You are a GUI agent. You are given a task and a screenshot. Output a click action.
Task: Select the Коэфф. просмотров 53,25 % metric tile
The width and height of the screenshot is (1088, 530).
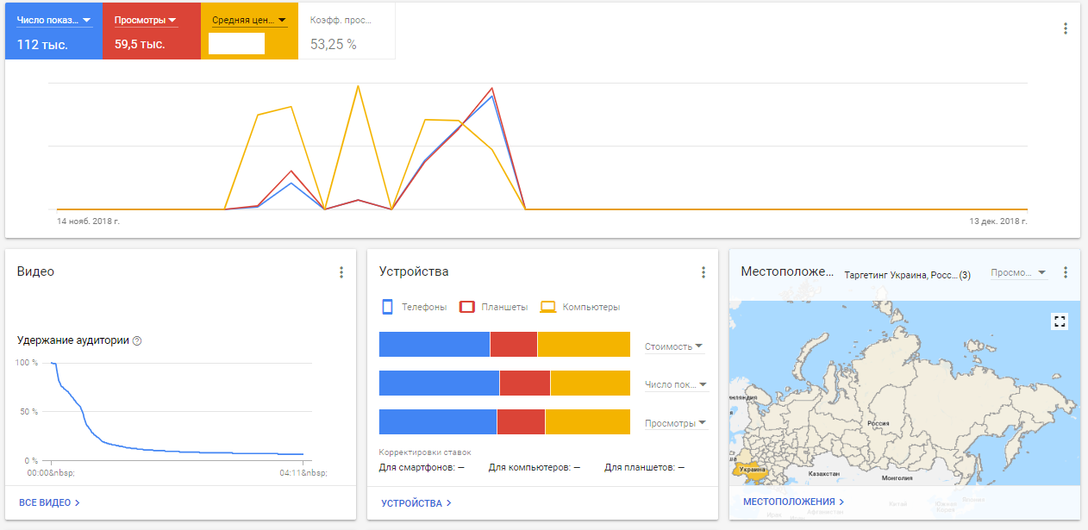click(x=347, y=31)
